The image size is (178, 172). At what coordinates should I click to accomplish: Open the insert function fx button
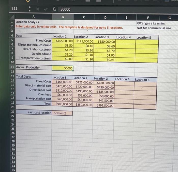coord(54,9)
